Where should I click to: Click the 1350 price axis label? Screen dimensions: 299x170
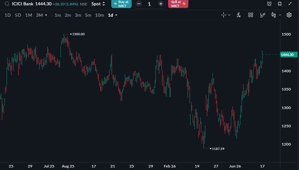(286, 89)
